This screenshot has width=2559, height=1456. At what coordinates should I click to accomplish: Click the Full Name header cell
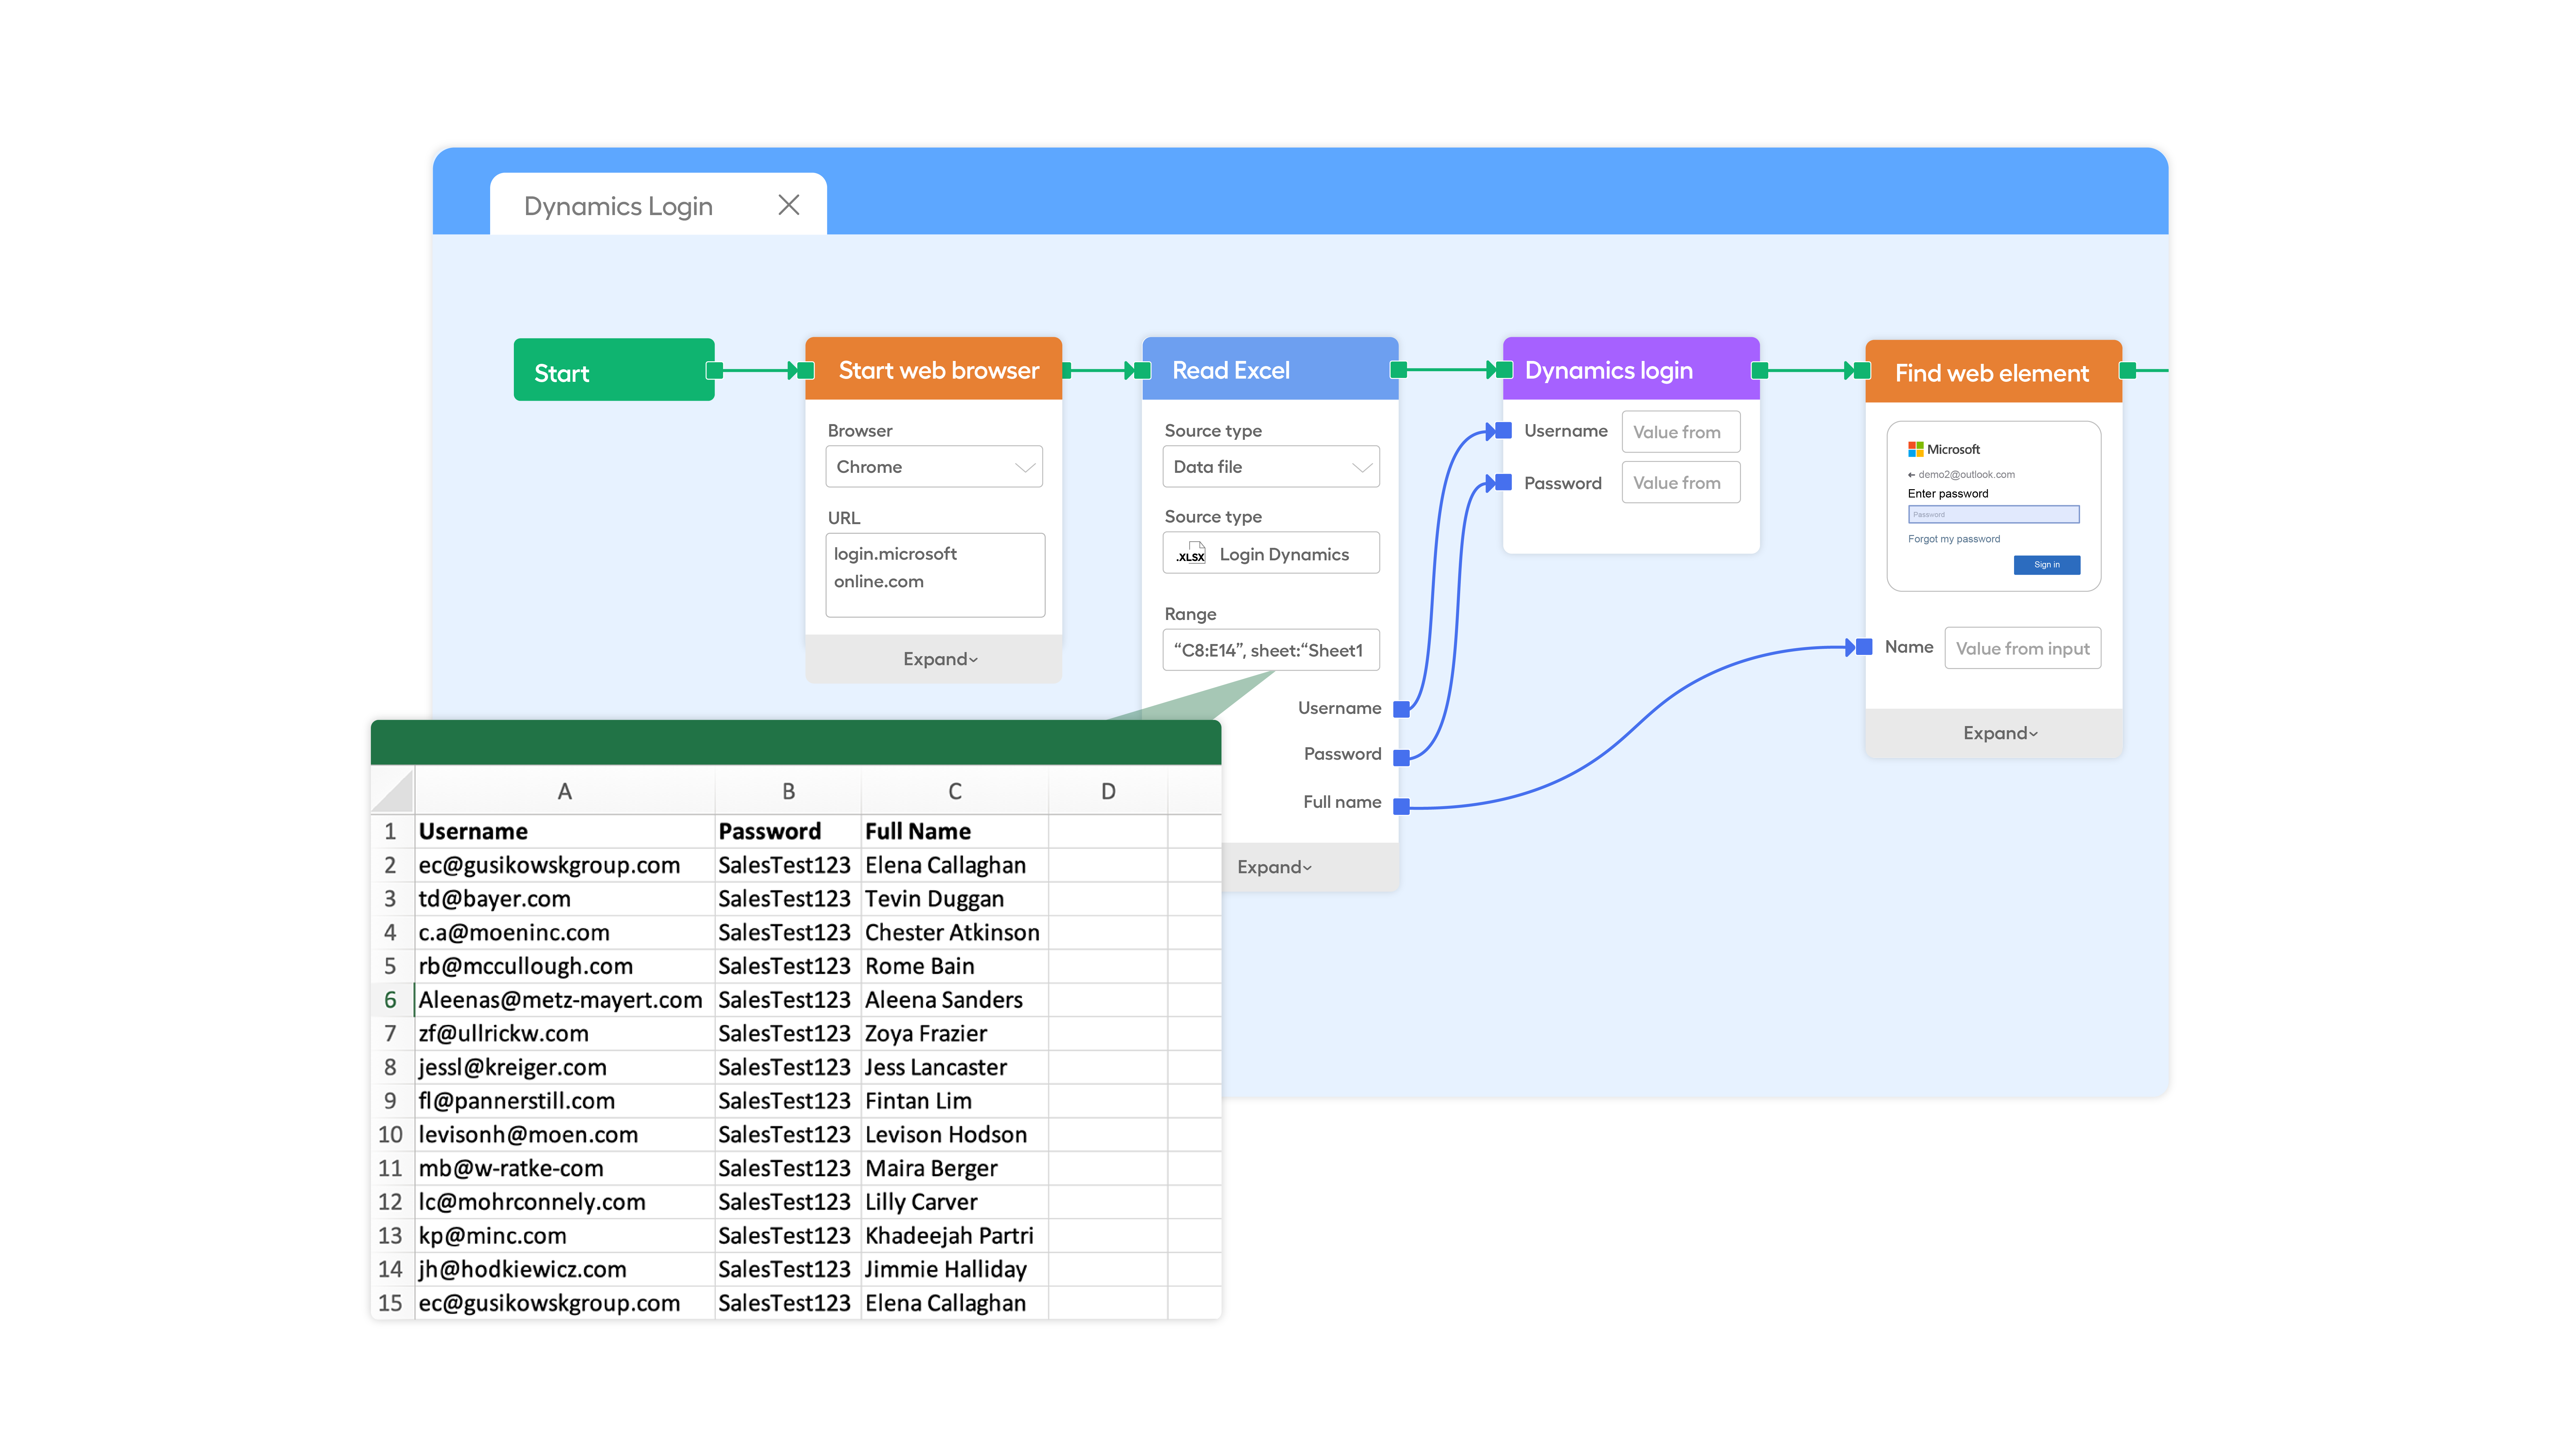(955, 832)
